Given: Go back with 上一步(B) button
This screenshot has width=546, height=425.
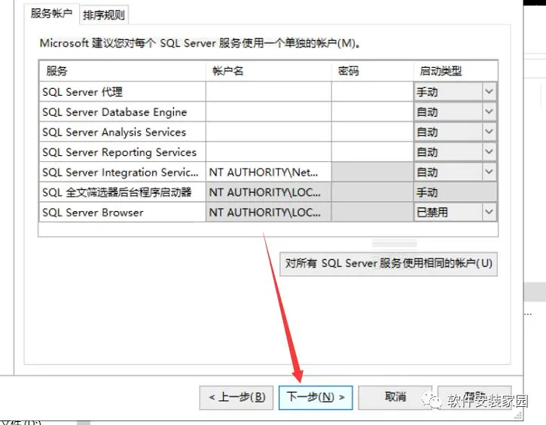Looking at the screenshot, I should pyautogui.click(x=236, y=397).
